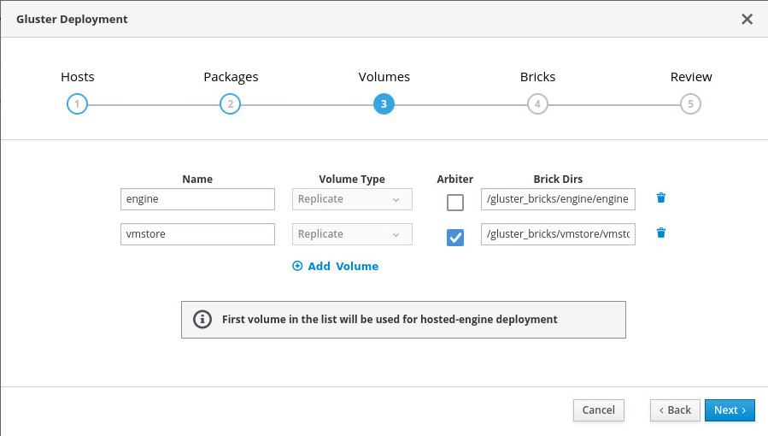Image resolution: width=768 pixels, height=436 pixels.
Task: Add Volume link below the list
Action: pyautogui.click(x=336, y=266)
